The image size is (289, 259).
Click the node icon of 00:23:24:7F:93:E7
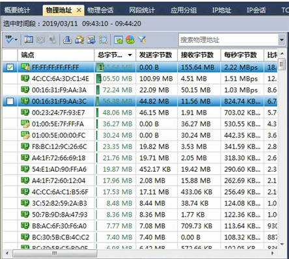pos(25,113)
